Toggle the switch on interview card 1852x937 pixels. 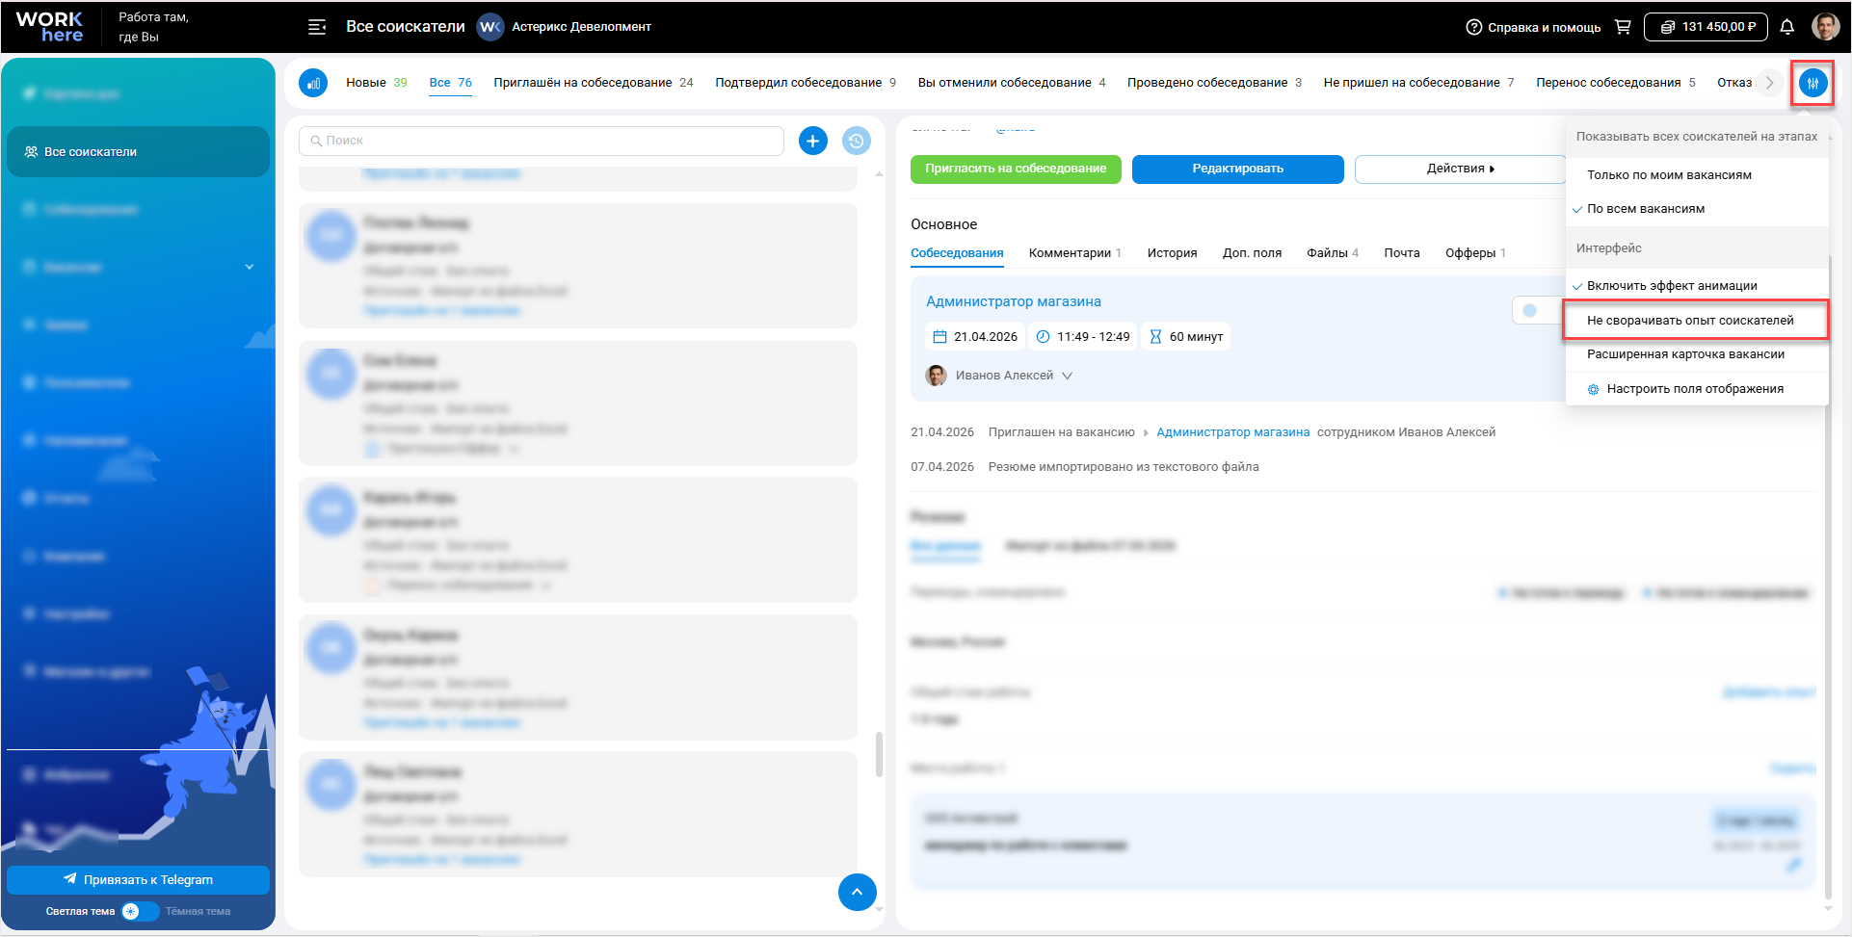pos(1538,310)
